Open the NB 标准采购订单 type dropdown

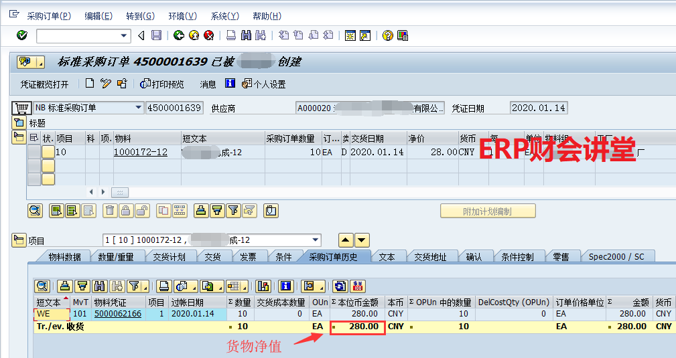tap(139, 107)
